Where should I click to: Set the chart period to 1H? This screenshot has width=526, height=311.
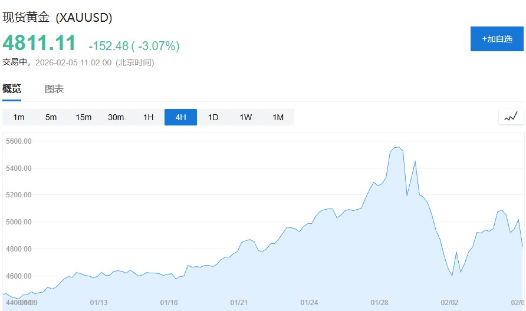tap(149, 117)
